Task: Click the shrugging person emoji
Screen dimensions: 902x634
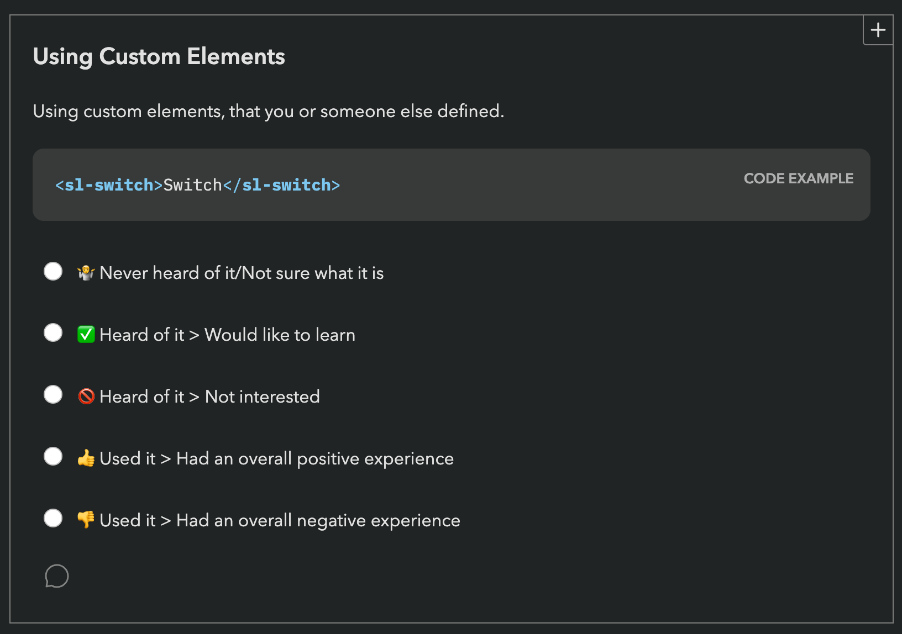Action: (x=86, y=273)
